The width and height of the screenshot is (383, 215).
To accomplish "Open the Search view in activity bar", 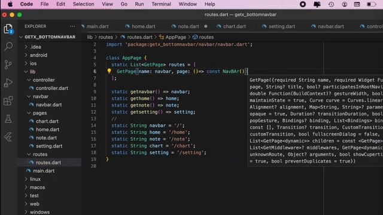I will coord(8,47).
